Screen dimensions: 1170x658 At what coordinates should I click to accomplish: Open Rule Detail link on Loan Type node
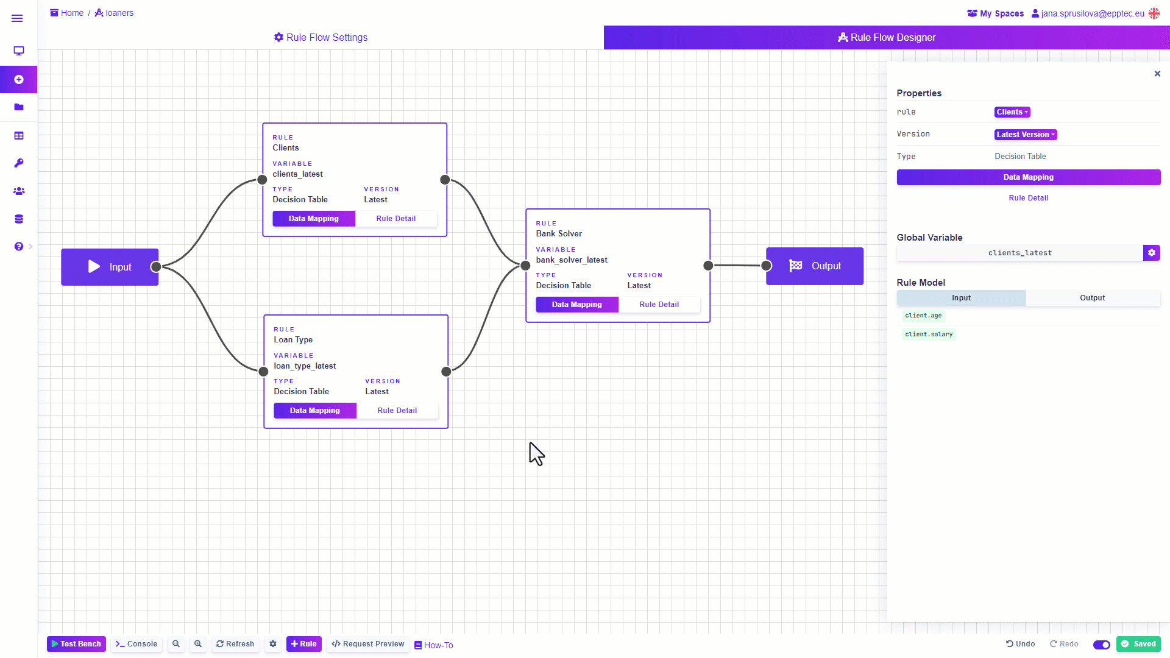coord(397,411)
